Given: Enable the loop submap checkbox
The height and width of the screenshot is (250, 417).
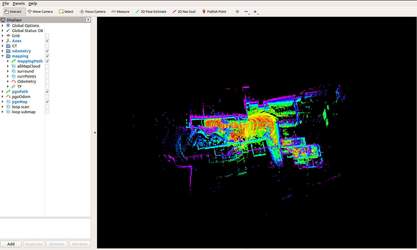Looking at the screenshot, I should pyautogui.click(x=47, y=112).
